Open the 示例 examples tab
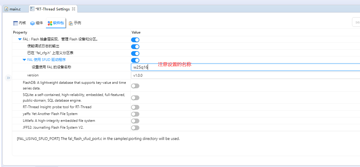This screenshot has width=360, height=167. (x=75, y=23)
